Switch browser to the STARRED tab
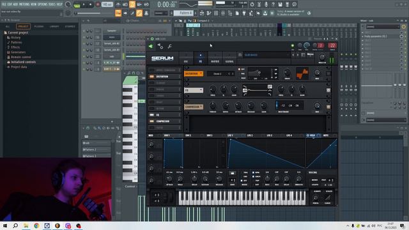 [70, 26]
